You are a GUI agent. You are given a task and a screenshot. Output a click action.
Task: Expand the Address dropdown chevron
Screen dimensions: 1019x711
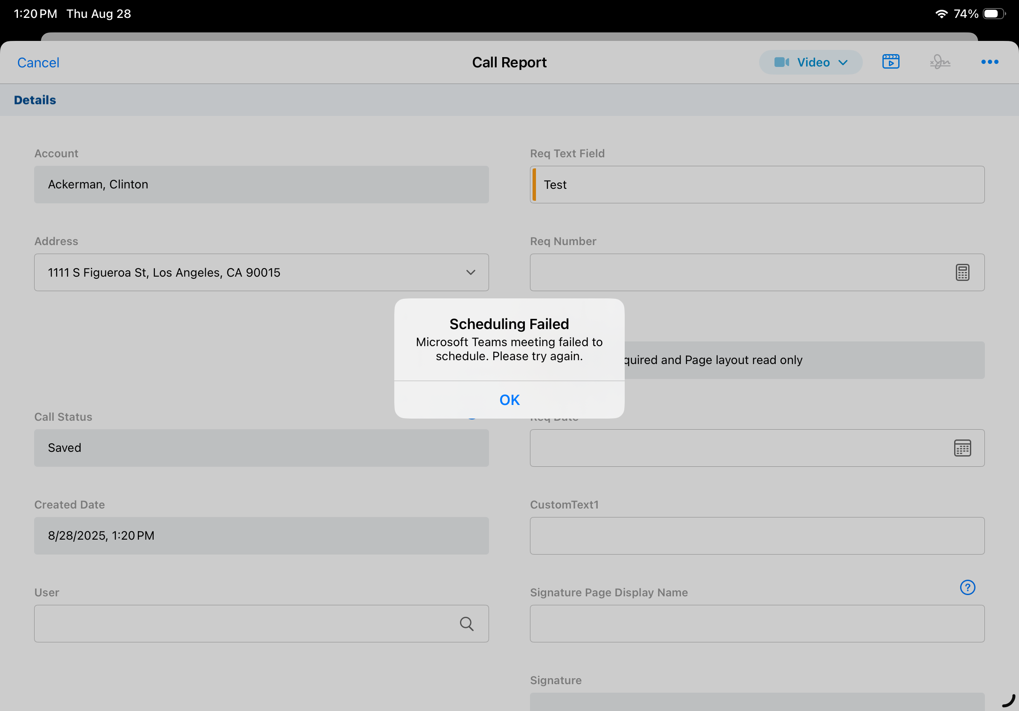coord(470,272)
